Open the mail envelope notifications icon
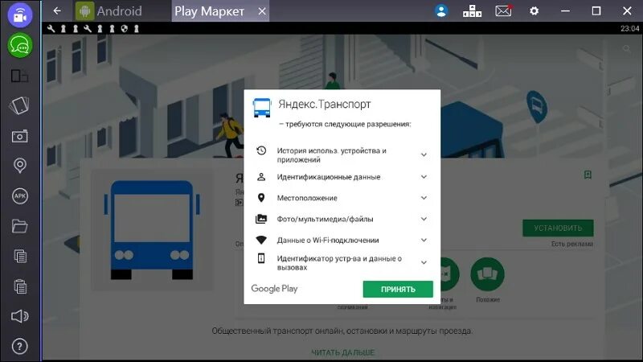The height and width of the screenshot is (362, 643). tap(504, 10)
